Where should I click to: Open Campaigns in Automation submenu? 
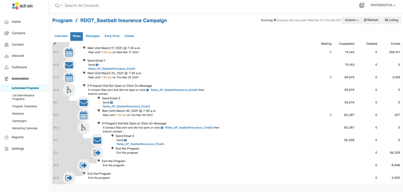(x=19, y=121)
